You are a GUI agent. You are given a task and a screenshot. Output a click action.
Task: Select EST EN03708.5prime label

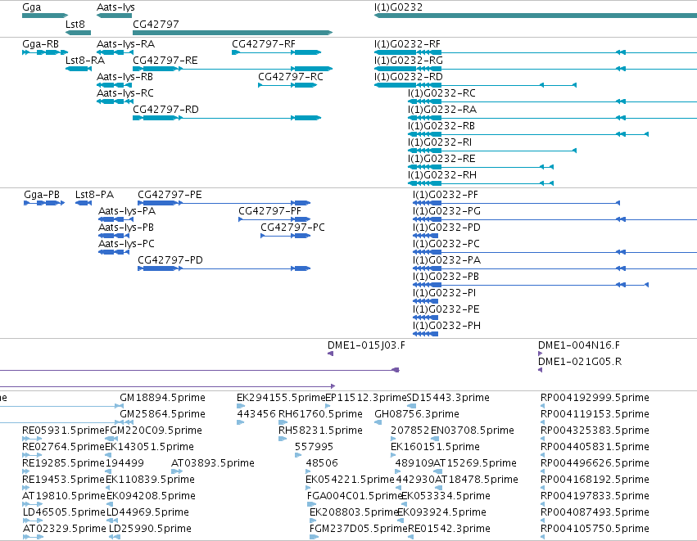pos(472,431)
